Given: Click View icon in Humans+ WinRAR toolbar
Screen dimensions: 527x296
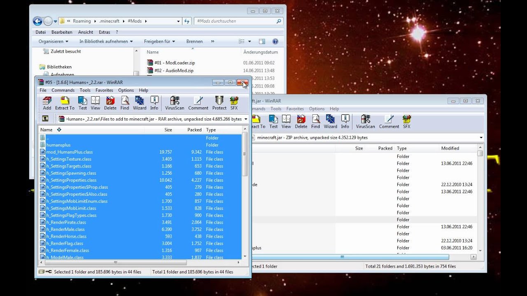Looking at the screenshot, I should (96, 103).
